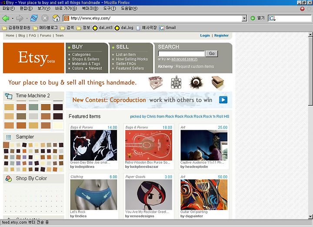Image resolution: width=313 pixels, height=227 pixels.
Task: Open the Guitar Girl painting thumbnail
Action: click(x=204, y=195)
